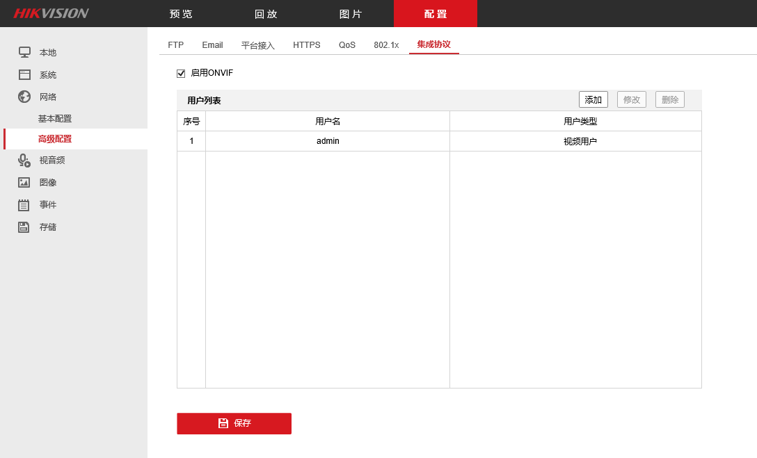Image resolution: width=757 pixels, height=458 pixels.
Task: Click the 本地 monitor icon
Action: (x=24, y=52)
